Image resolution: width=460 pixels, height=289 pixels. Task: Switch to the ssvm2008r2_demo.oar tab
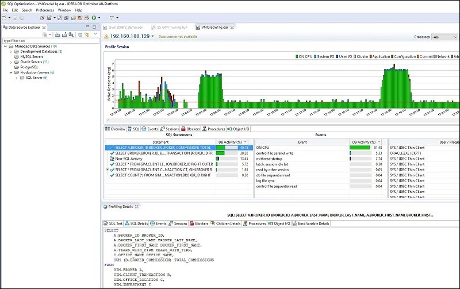point(123,27)
